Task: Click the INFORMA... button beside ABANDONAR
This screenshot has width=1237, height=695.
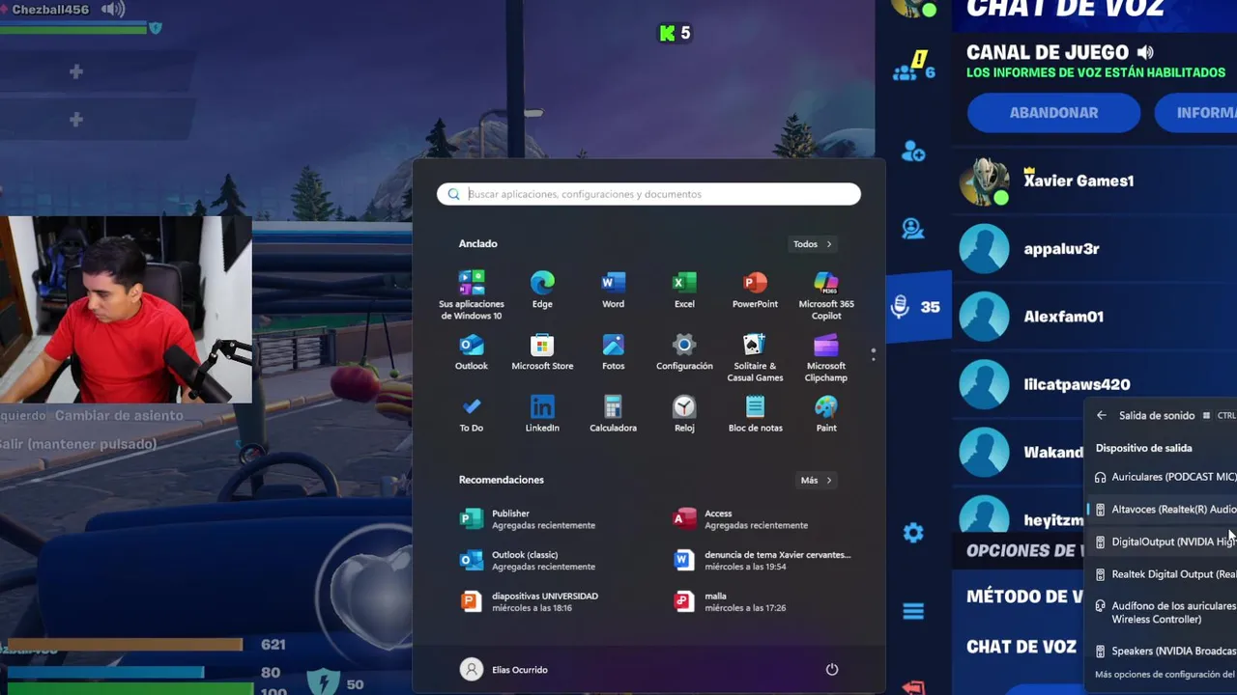Action: pyautogui.click(x=1196, y=113)
